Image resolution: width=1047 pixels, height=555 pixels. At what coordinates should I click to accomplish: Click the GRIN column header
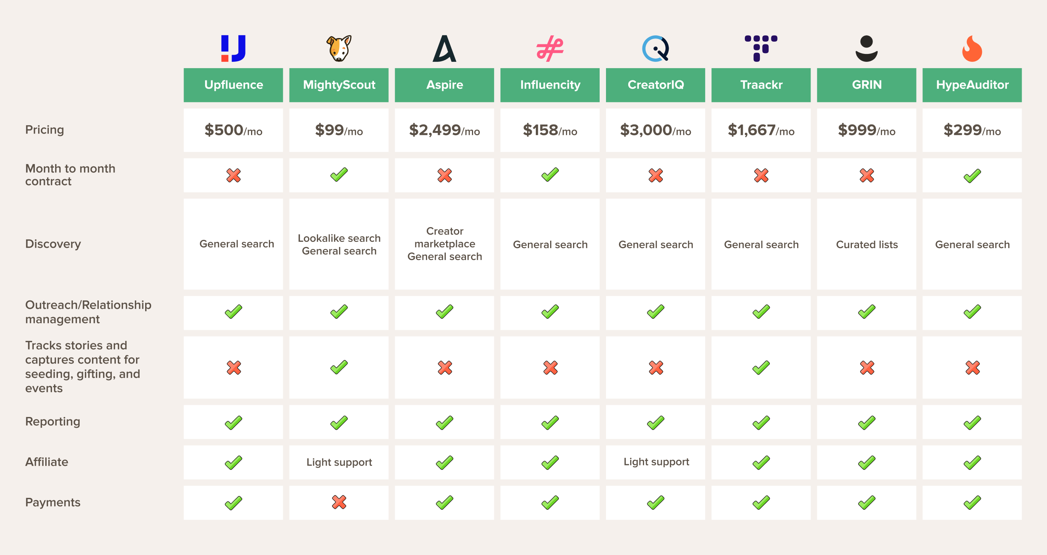click(867, 85)
